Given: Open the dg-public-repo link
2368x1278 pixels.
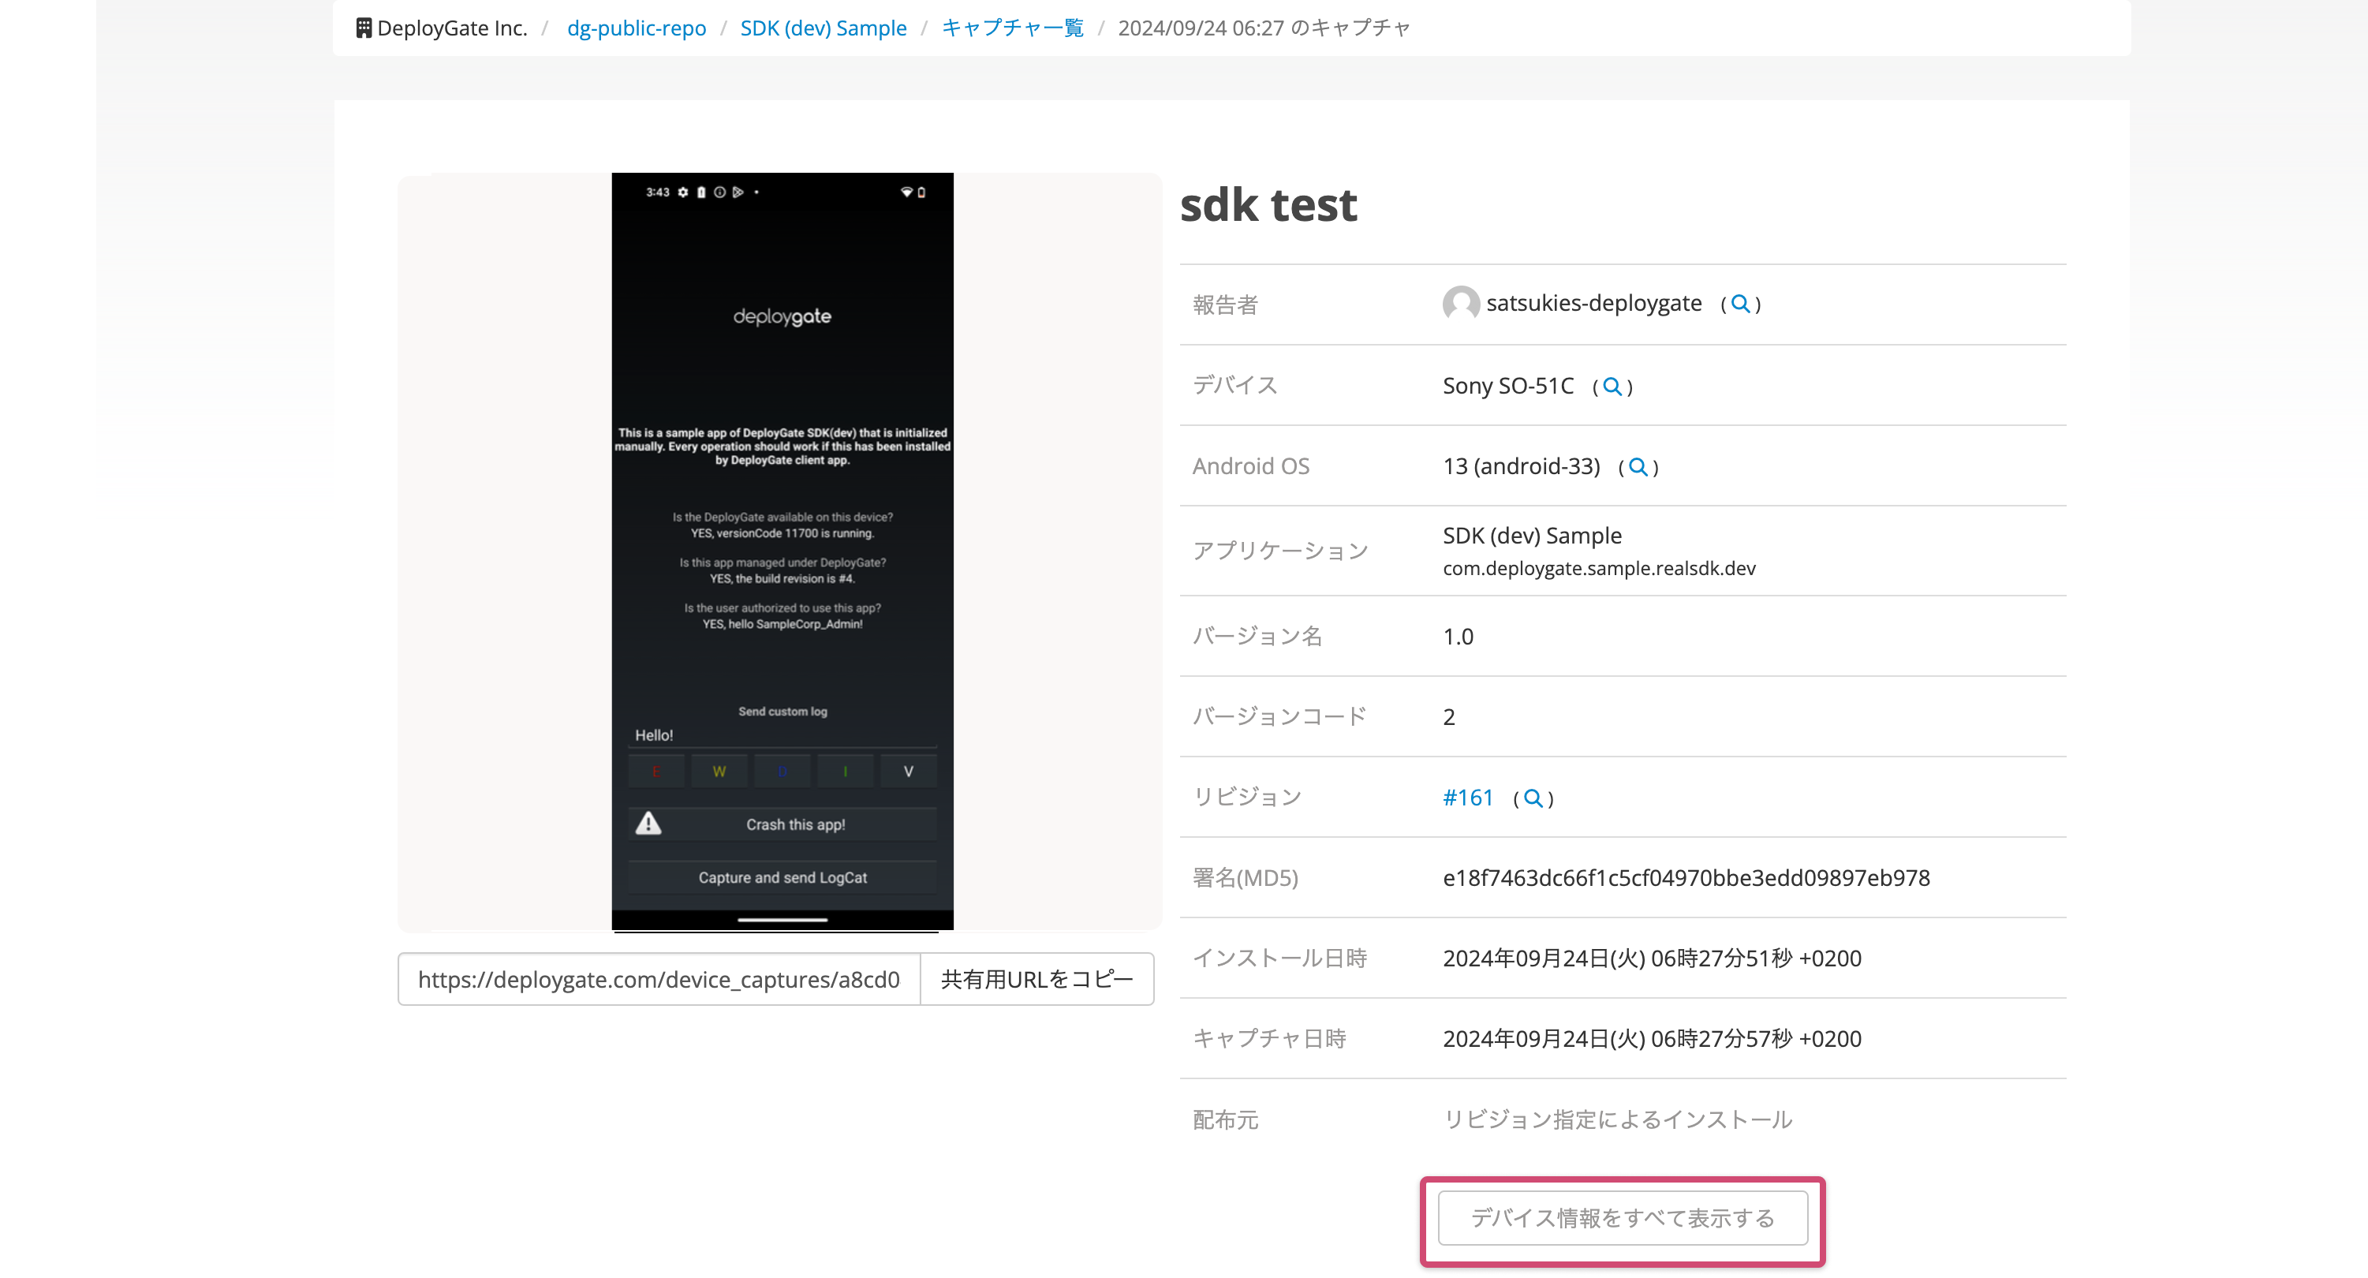Looking at the screenshot, I should (636, 28).
